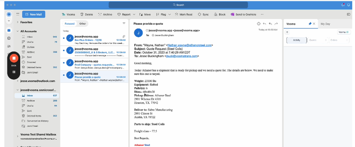This screenshot has height=147, width=355.
Task: Click Move in the toolbar
Action: pyautogui.click(x=145, y=14)
